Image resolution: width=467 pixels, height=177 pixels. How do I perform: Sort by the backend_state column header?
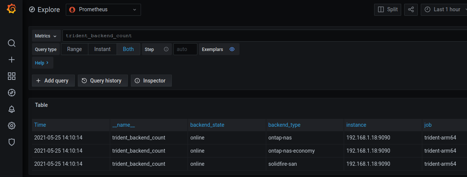click(x=207, y=125)
